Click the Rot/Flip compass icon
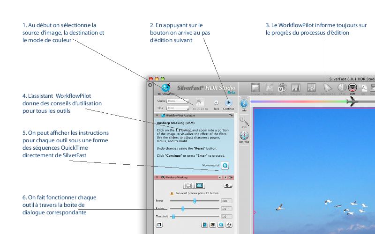375x234 pixels. pyautogui.click(x=244, y=136)
